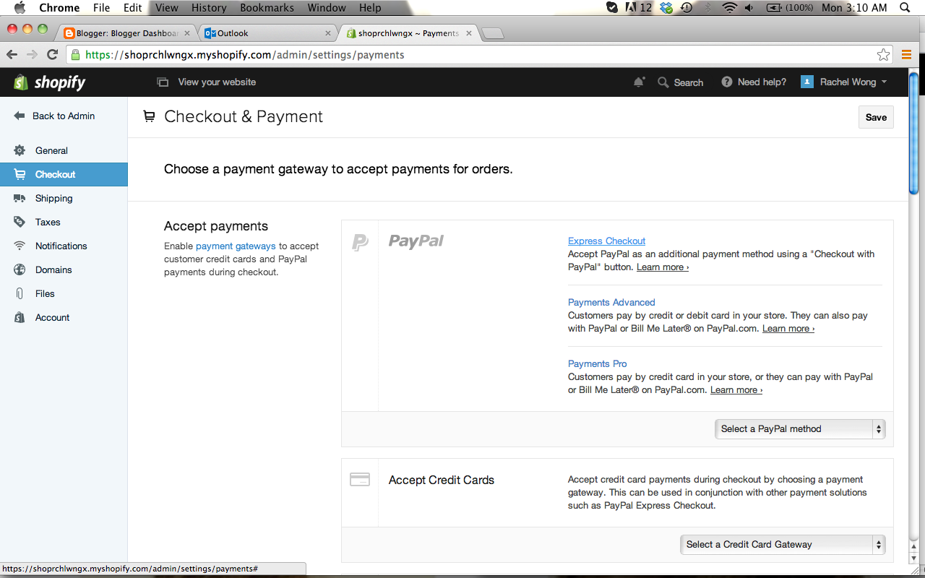Open the Chrome application menu

click(59, 8)
